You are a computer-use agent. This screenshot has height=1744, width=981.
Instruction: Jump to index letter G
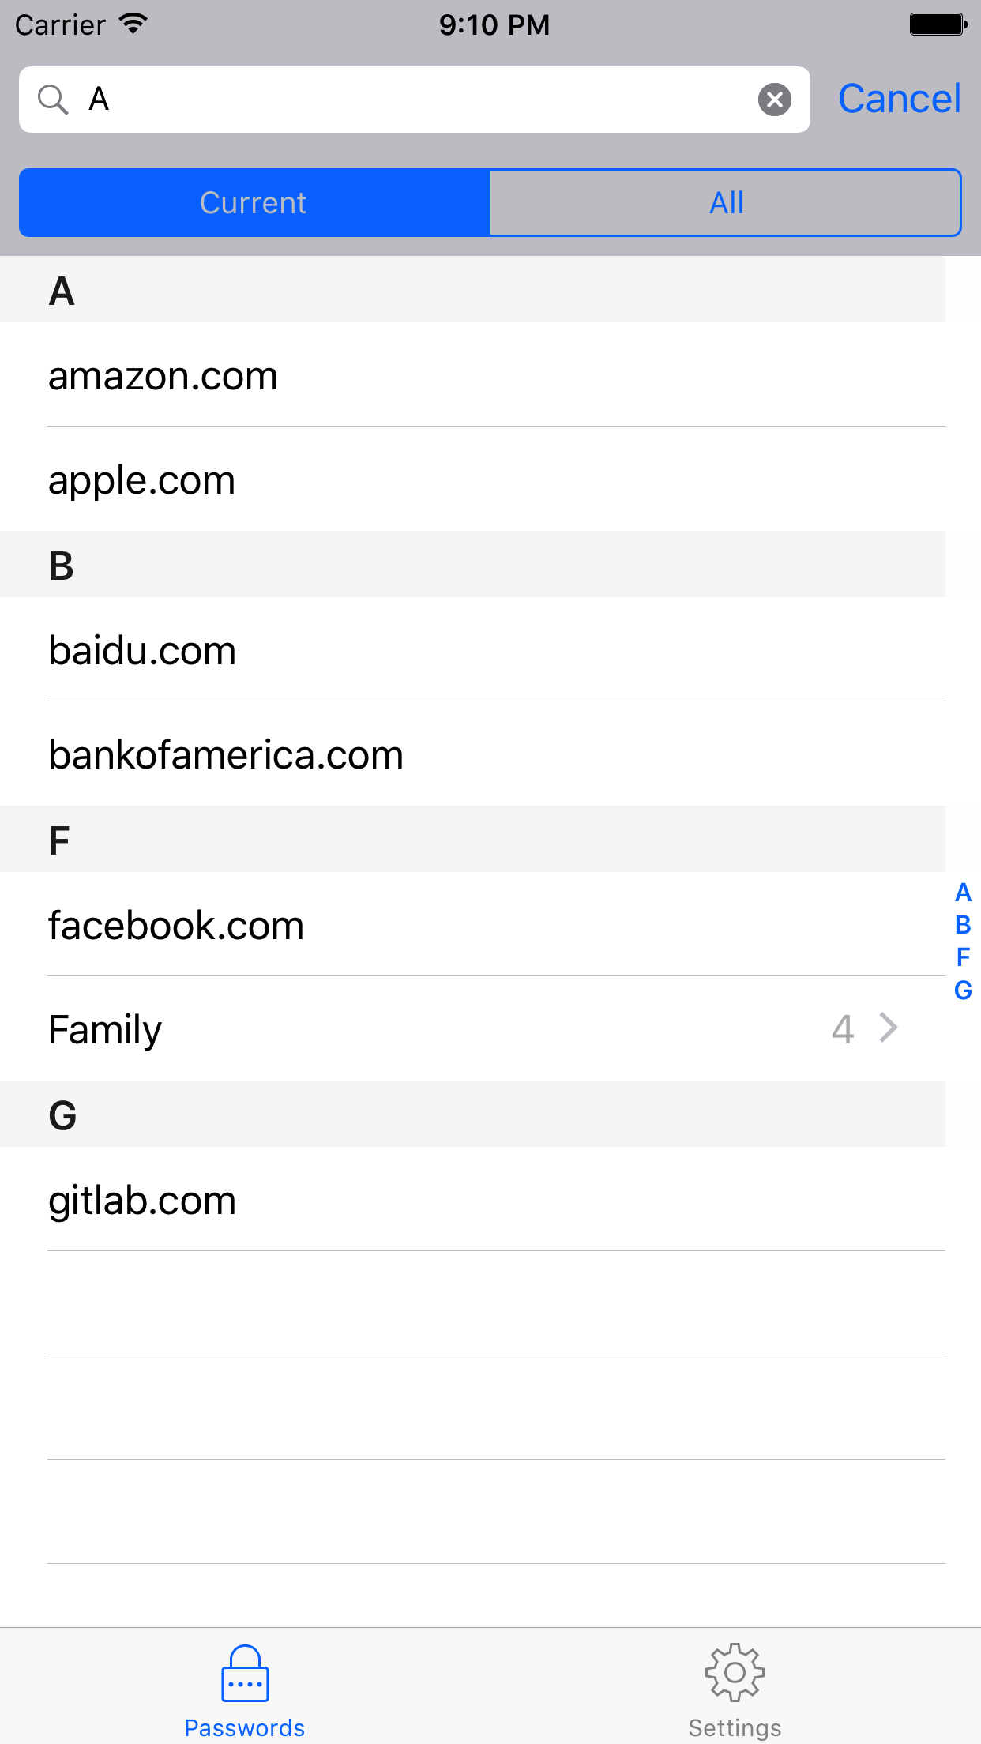point(963,990)
